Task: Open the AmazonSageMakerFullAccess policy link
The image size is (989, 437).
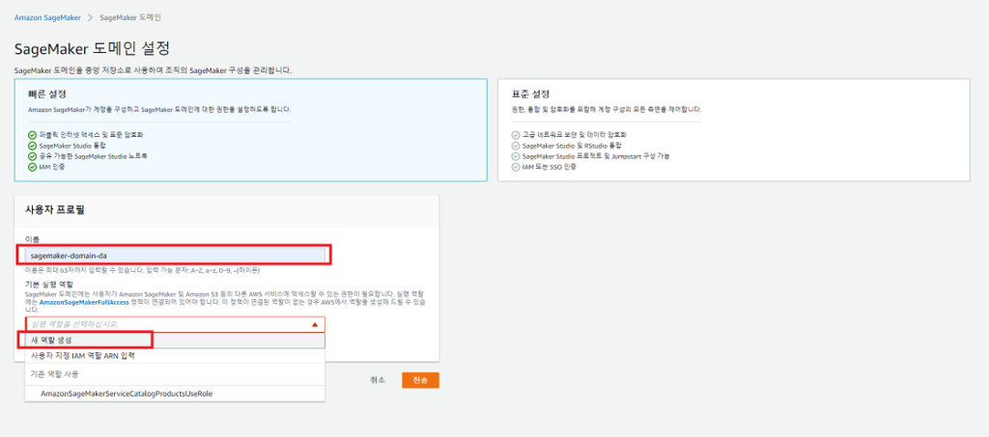Action: click(x=84, y=302)
